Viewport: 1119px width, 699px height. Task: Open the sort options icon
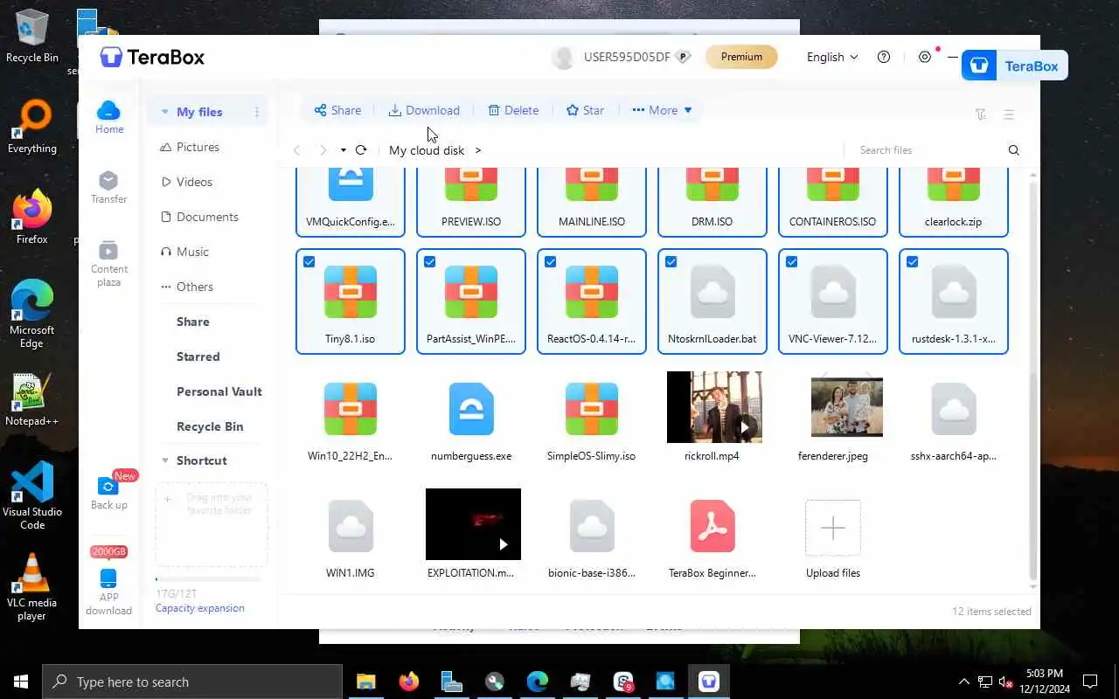981,114
